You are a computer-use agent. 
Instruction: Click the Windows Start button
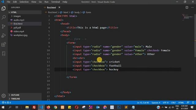coord(3,107)
